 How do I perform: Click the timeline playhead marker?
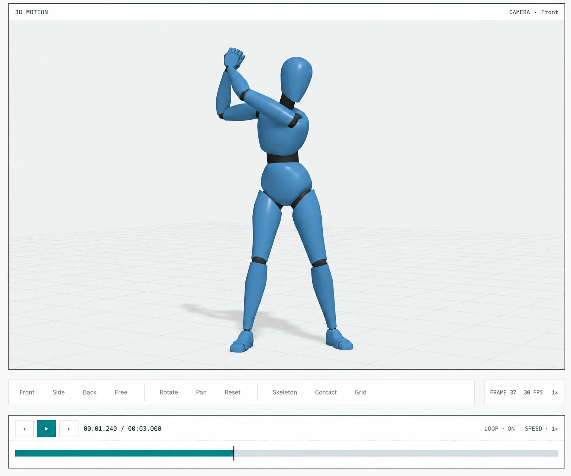click(x=234, y=453)
